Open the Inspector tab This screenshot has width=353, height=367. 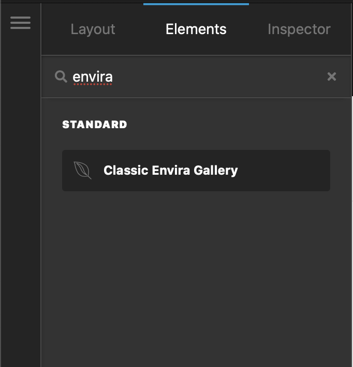tap(299, 29)
